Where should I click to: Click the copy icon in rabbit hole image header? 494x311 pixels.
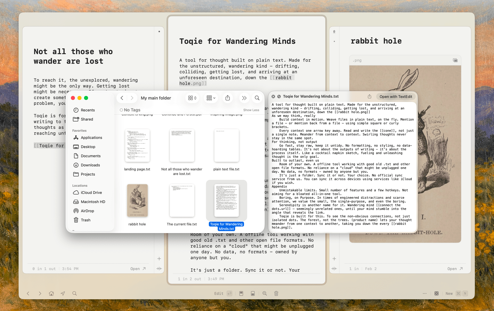pyautogui.click(x=455, y=60)
